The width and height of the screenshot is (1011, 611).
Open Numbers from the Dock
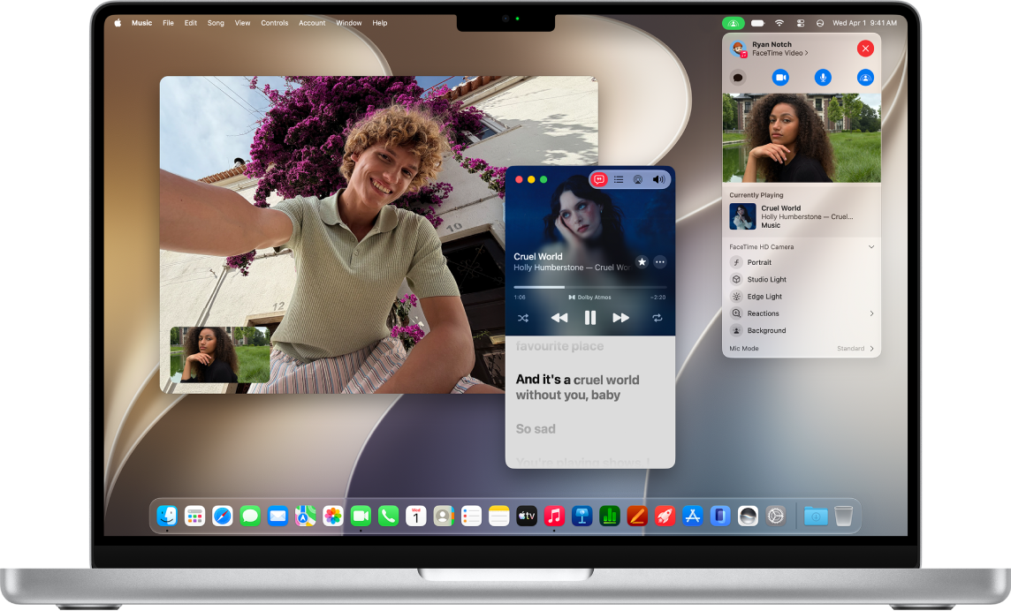pos(609,516)
